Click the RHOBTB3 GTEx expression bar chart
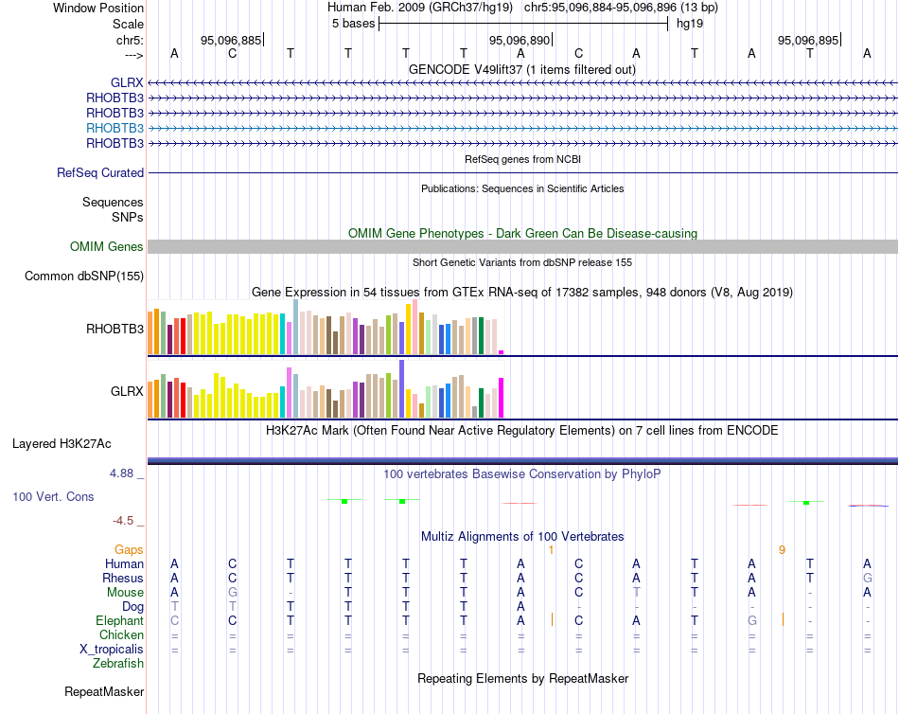The height and width of the screenshot is (714, 899). 326,327
